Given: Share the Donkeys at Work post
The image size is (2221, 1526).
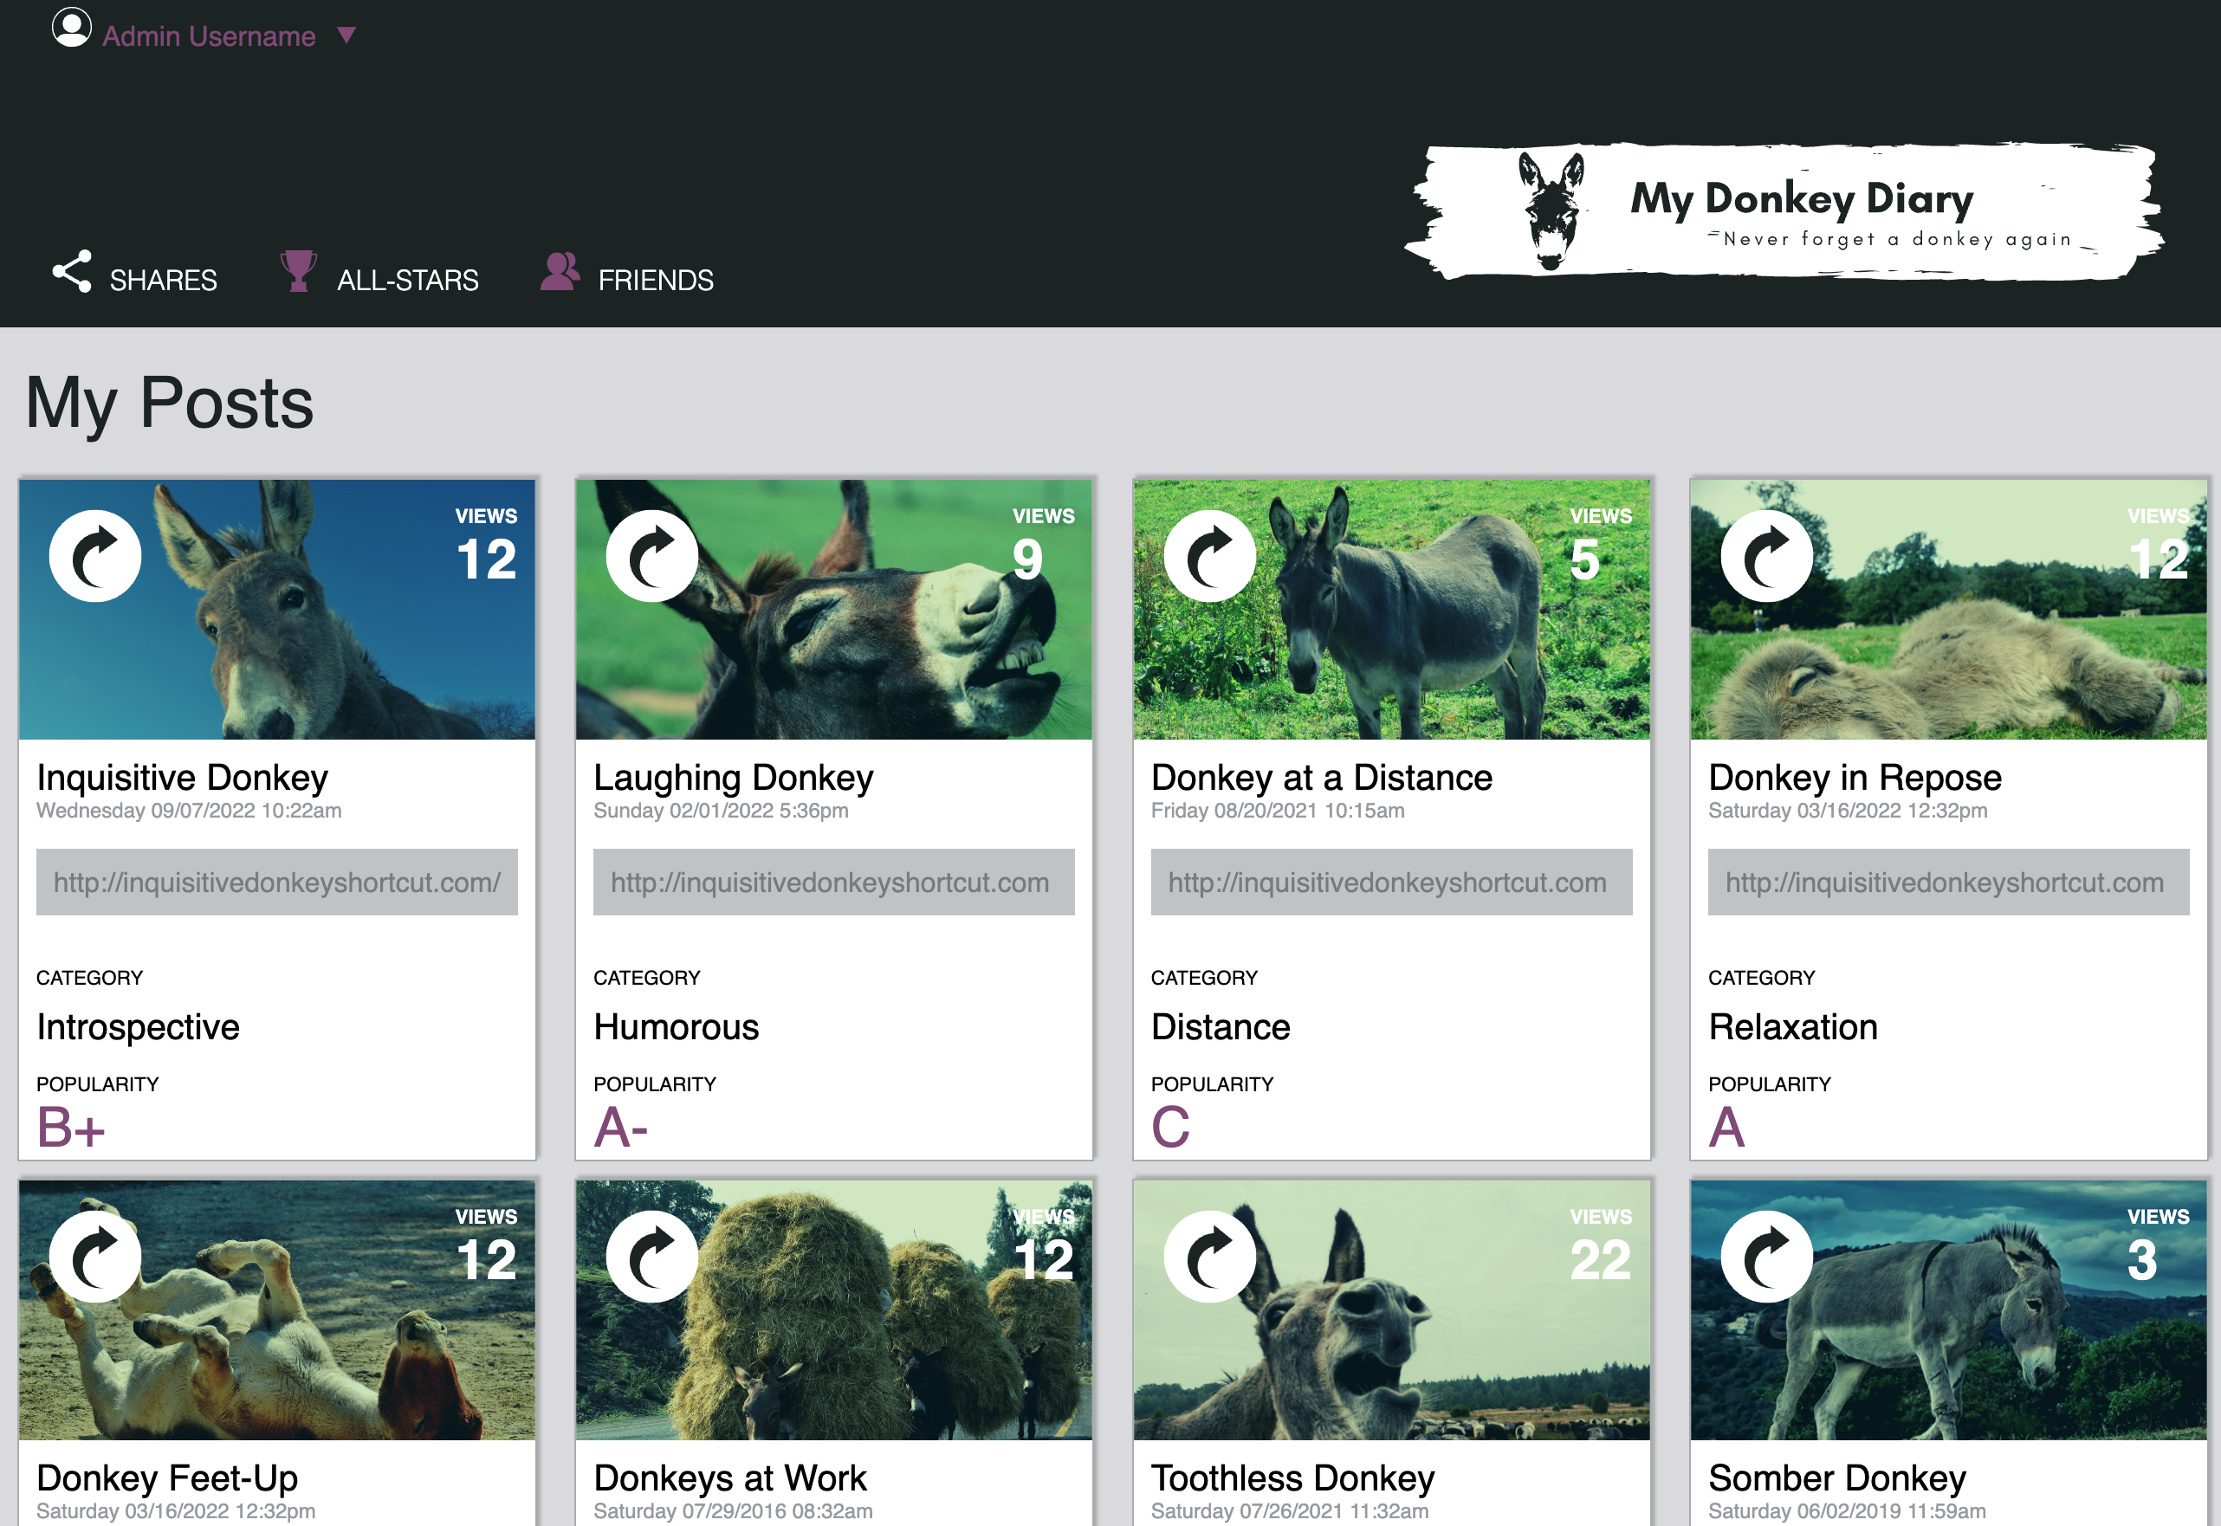Looking at the screenshot, I should pyautogui.click(x=652, y=1257).
